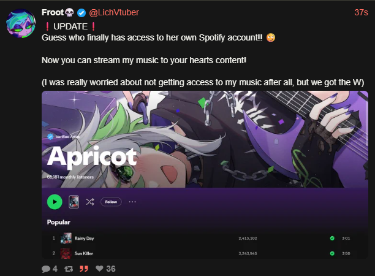Viewport: 375px width, 276px height.
Task: Toggle the shuffle icon
Action: 90,202
